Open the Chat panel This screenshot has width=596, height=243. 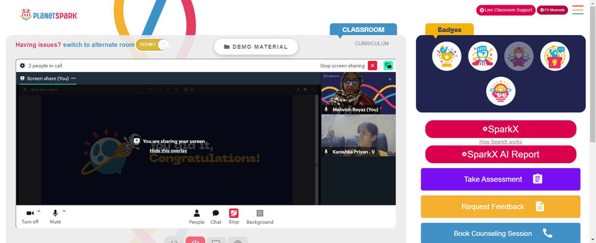coord(216,217)
